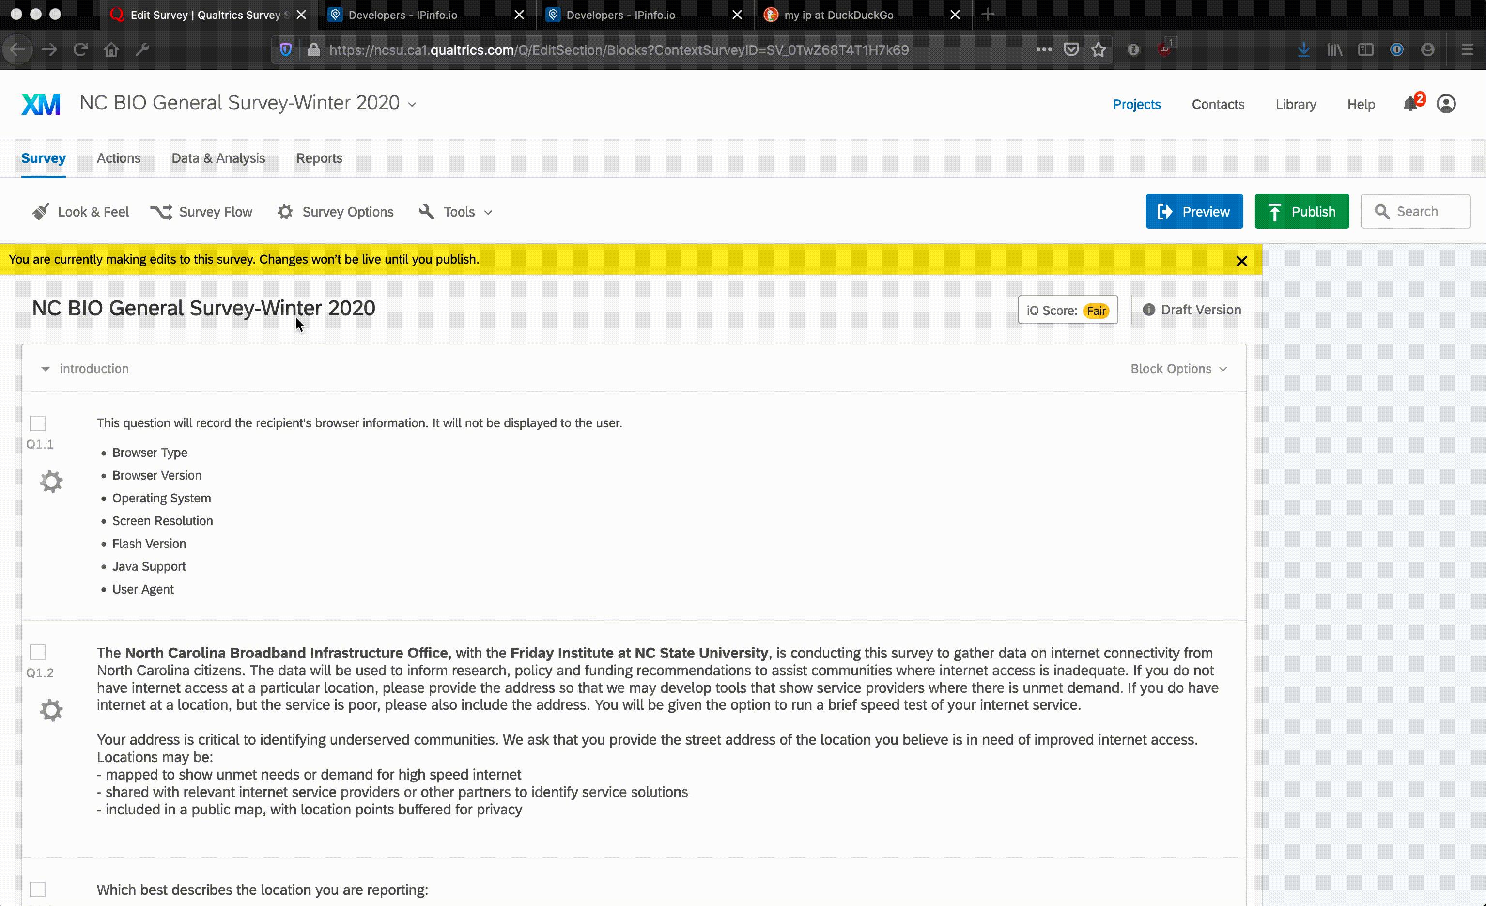
Task: Click the 'Operating System' list item
Action: click(x=162, y=498)
